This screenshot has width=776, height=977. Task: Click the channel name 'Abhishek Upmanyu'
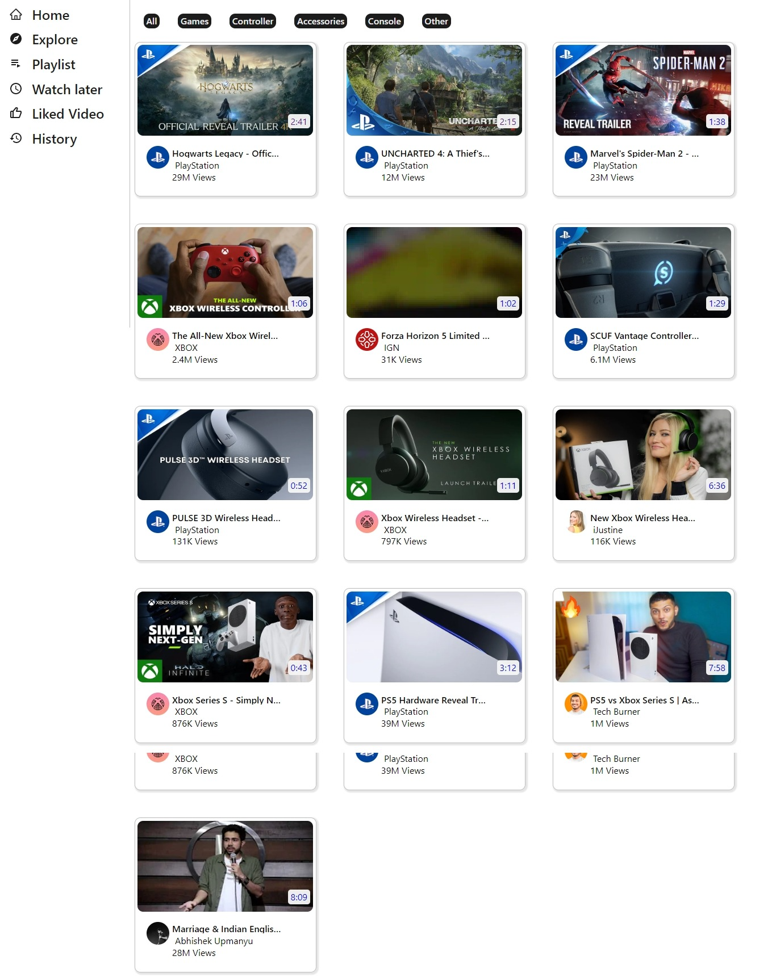(214, 941)
